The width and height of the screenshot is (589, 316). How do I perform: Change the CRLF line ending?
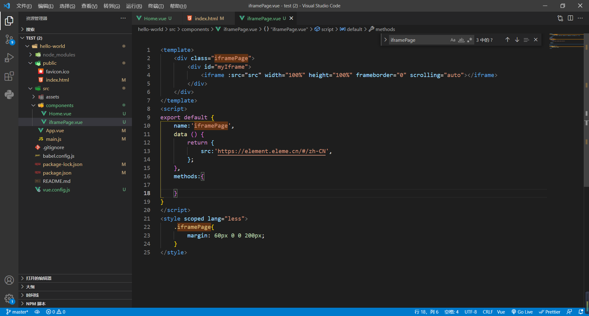click(488, 312)
